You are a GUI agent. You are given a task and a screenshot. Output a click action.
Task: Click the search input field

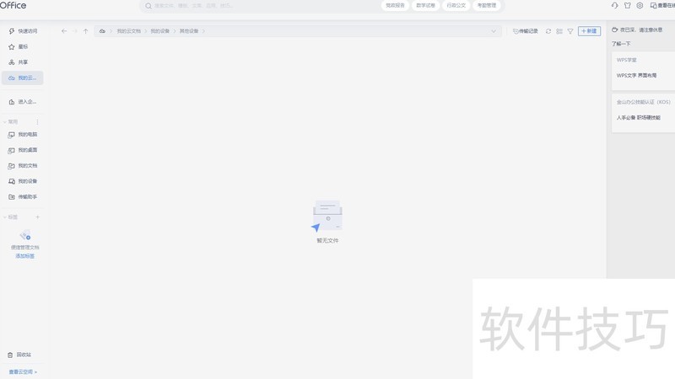tap(253, 5)
